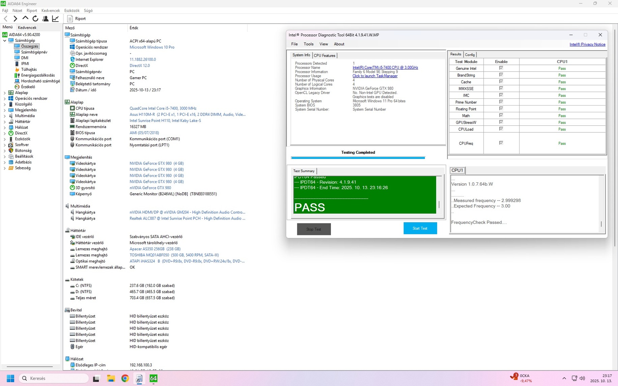Screen dimensions: 618x386
Task: Go up one level in AIDA64 toolbar
Action: [25, 19]
